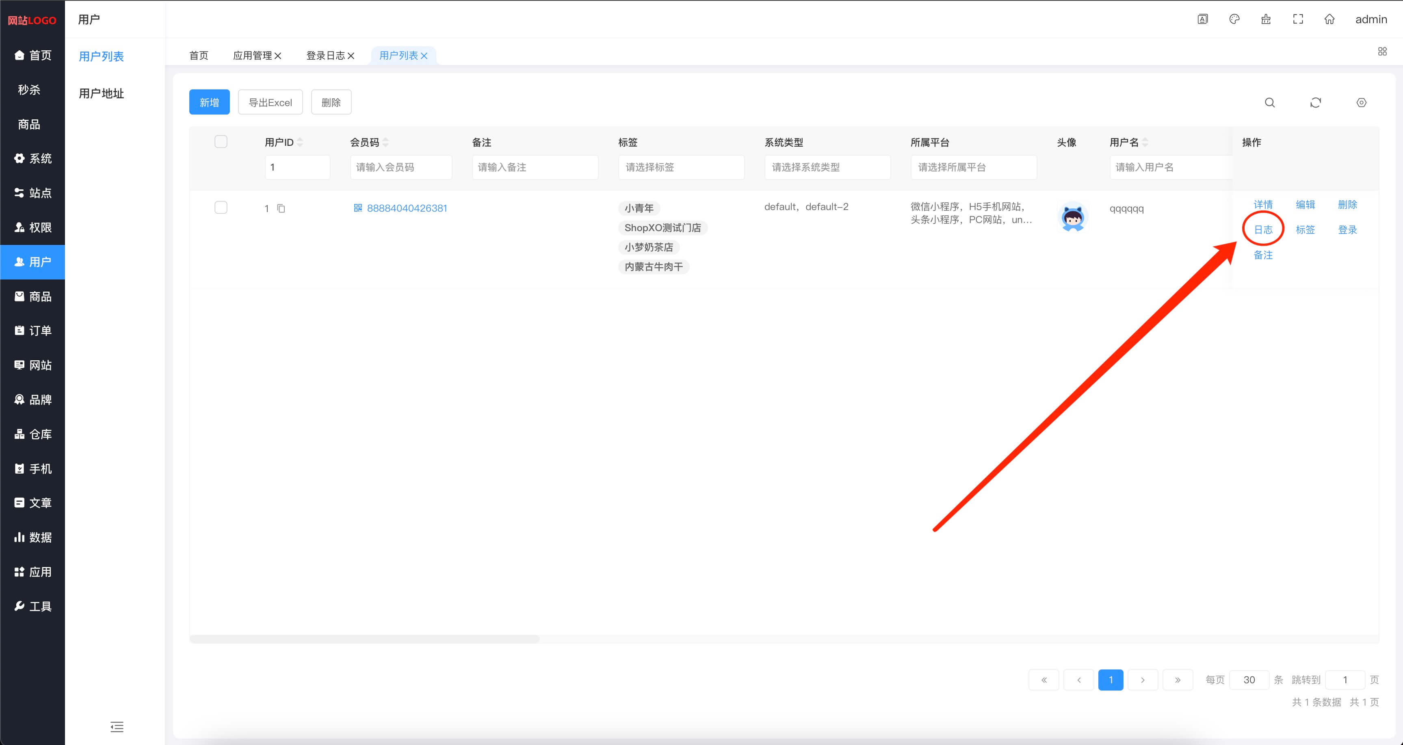Click the language translate icon
The image size is (1403, 745).
point(1203,19)
